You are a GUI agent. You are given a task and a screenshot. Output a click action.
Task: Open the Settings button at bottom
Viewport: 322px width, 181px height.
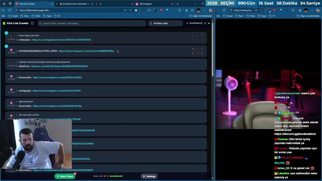(149, 176)
